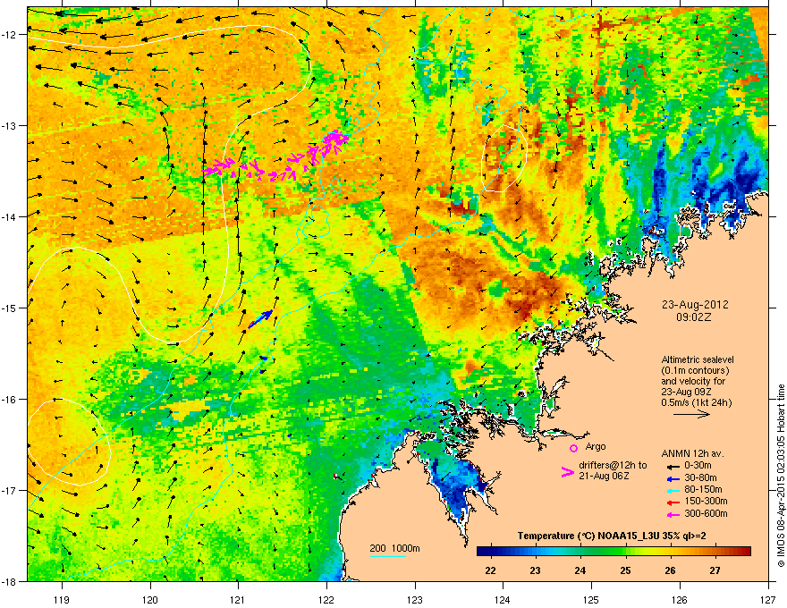Click the '09:02Z' time label
This screenshot has width=787, height=608.
[694, 317]
